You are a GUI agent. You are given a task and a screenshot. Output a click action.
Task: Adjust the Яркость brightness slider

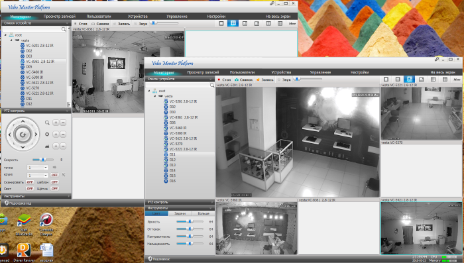coord(190,221)
